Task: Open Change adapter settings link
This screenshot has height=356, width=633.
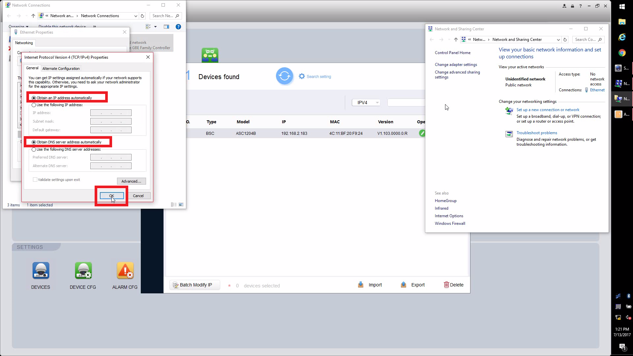Action: point(456,65)
